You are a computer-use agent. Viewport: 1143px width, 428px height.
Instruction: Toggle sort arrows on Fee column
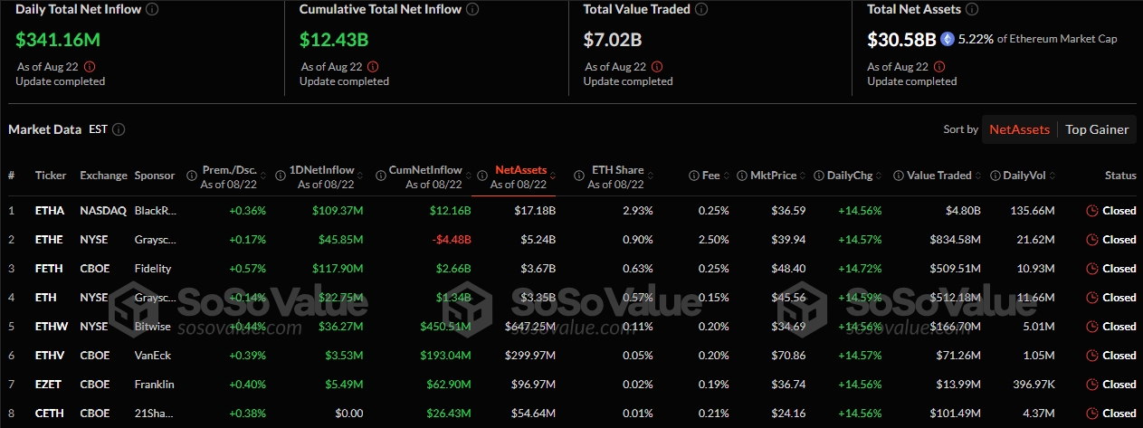click(725, 176)
